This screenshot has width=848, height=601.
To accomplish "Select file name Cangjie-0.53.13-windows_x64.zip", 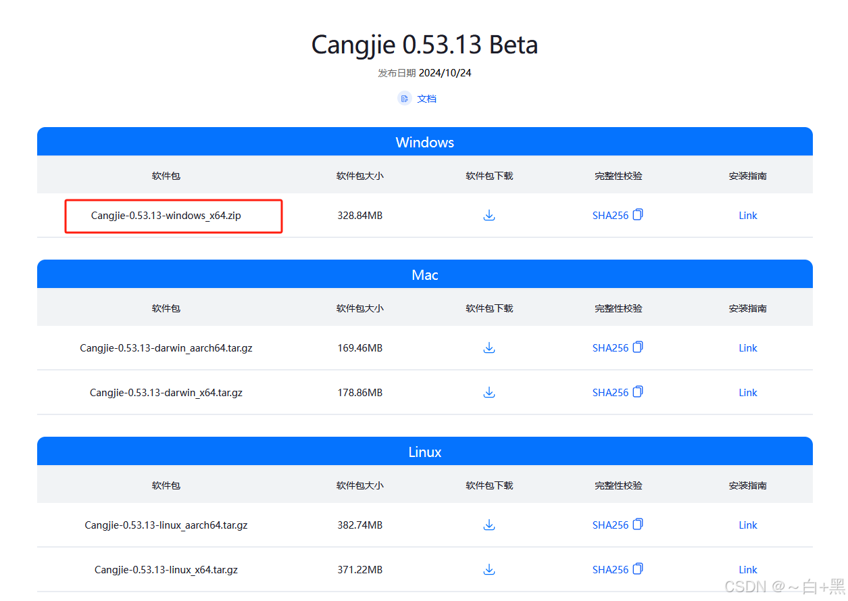I will [x=166, y=216].
